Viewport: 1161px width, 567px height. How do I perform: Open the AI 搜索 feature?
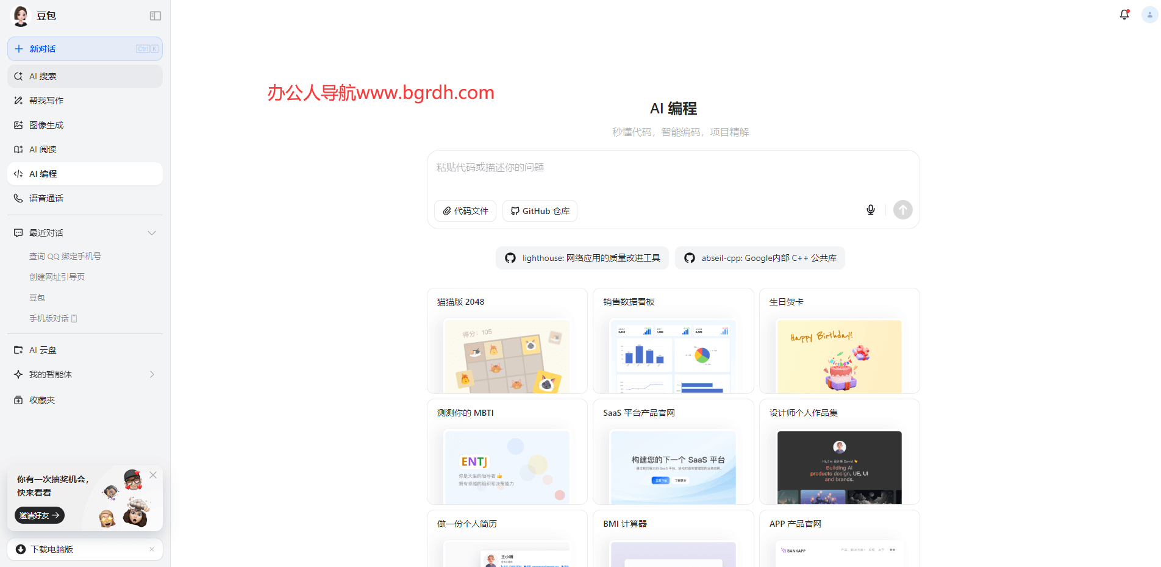pos(43,76)
